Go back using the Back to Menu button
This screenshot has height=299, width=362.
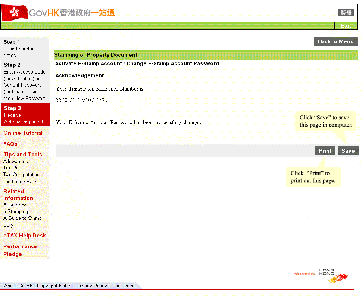click(x=336, y=41)
